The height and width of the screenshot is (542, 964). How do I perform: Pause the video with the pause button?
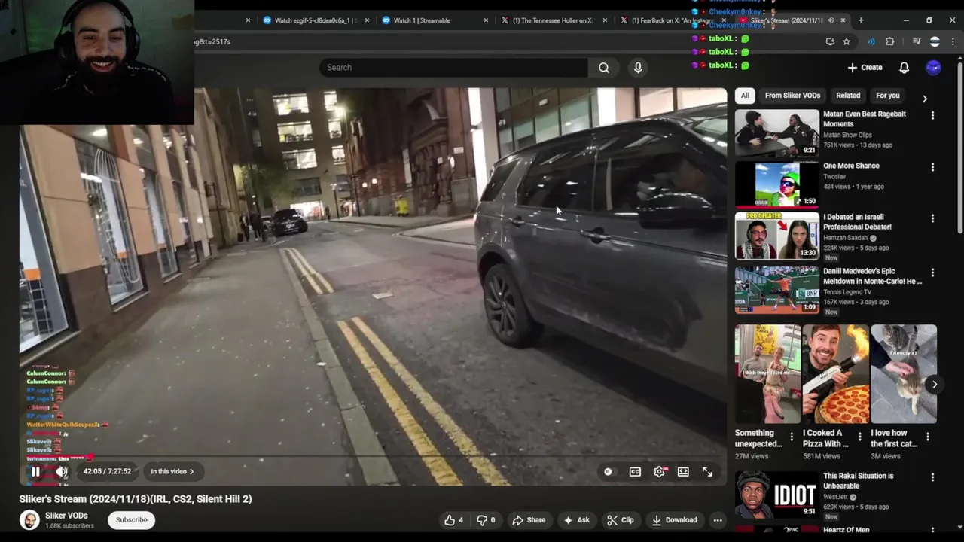coord(35,472)
